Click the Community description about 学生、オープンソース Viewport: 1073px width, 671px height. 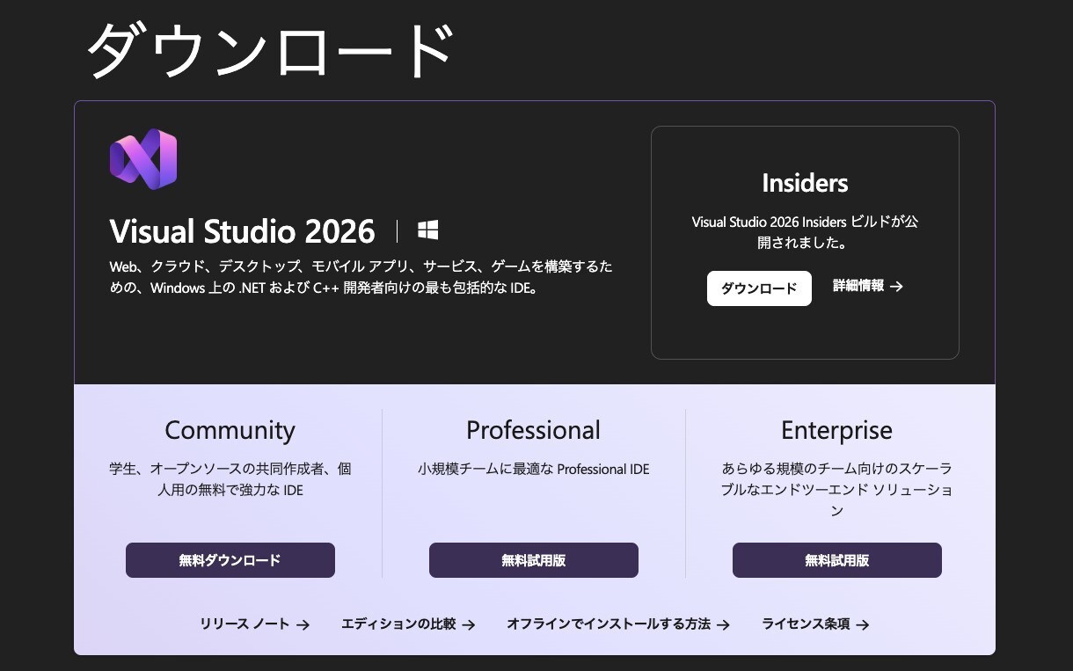tap(230, 479)
